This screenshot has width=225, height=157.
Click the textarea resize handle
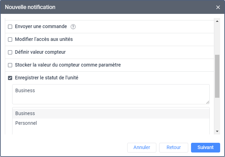(x=208, y=102)
